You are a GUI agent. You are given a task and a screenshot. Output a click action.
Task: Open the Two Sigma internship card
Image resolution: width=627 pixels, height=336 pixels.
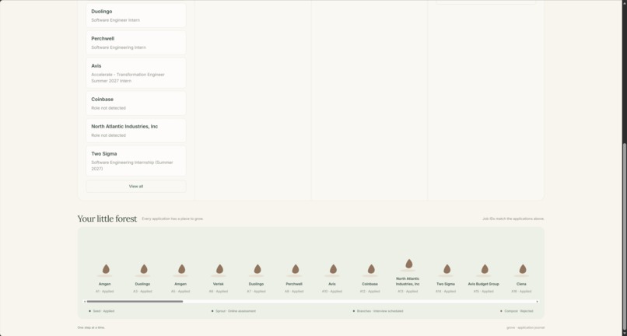click(136, 161)
